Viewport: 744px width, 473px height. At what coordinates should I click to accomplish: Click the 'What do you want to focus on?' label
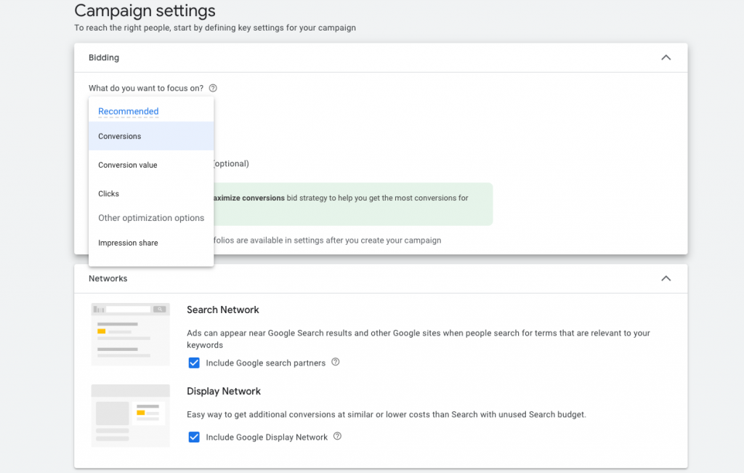[x=146, y=88]
